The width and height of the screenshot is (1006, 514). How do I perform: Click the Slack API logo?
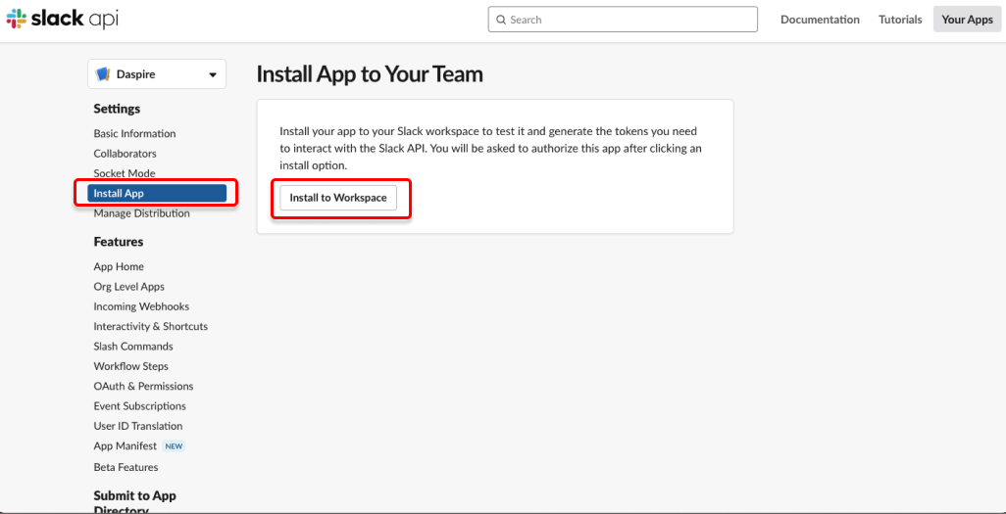coord(62,20)
